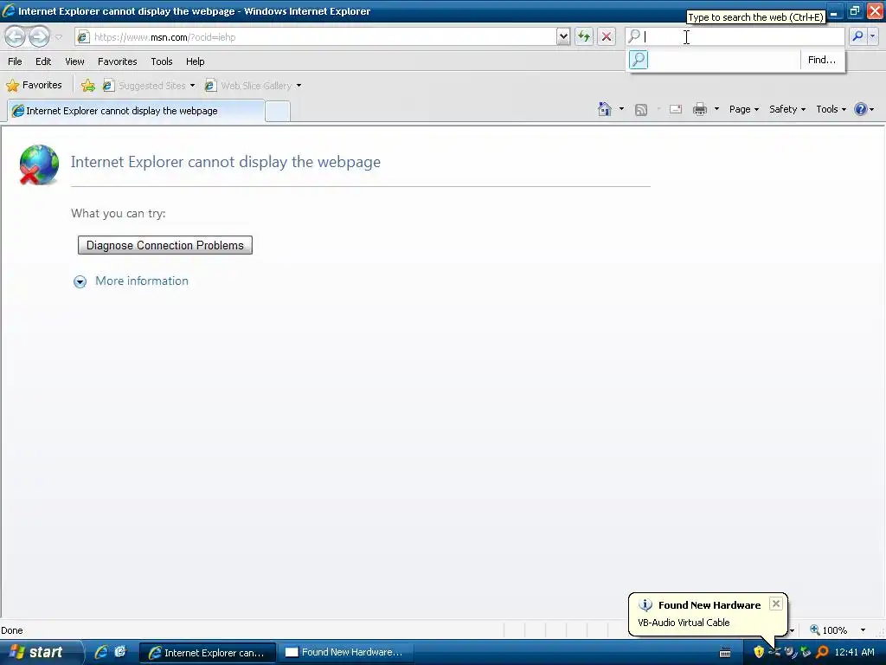The width and height of the screenshot is (886, 665).
Task: Click the second Quick Launch icon
Action: click(x=119, y=652)
